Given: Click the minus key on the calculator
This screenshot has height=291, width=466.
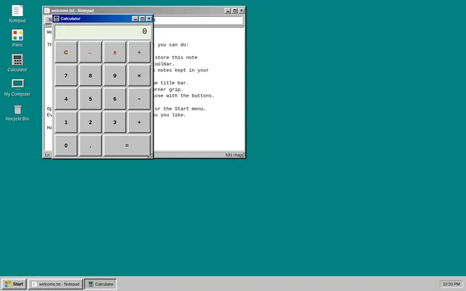Looking at the screenshot, I should point(139,99).
